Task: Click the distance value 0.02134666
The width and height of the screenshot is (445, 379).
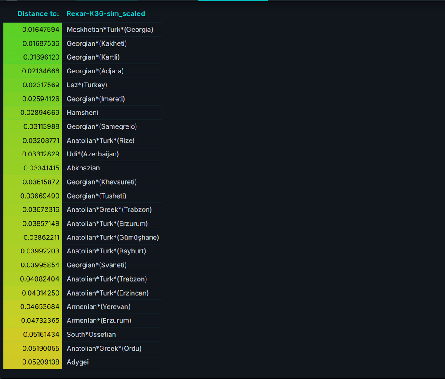Action: point(40,71)
